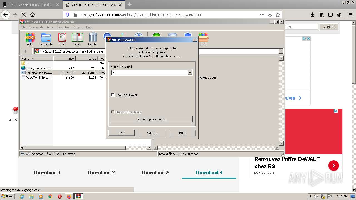Click the up one level arrow in WinRAR
356x200 pixels.
click(26, 51)
